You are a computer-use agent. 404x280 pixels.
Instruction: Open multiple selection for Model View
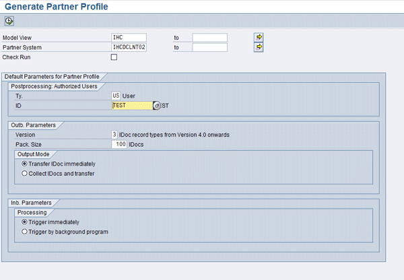[259, 37]
